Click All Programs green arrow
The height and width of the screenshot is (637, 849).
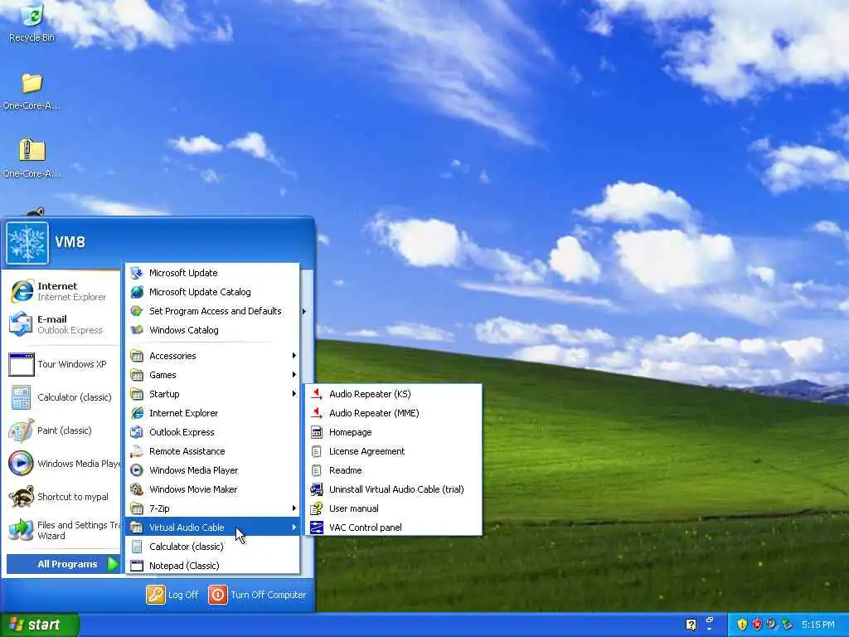tap(113, 564)
